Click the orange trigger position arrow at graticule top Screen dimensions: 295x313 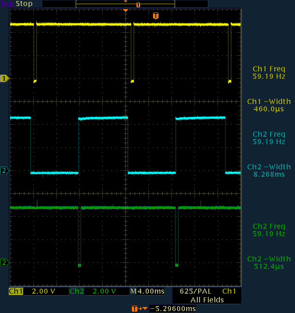tap(125, 11)
